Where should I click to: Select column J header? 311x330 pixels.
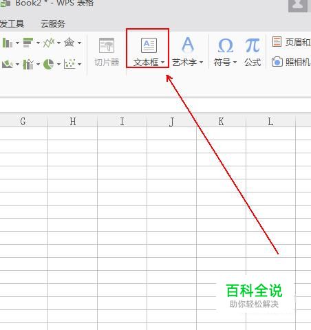point(172,121)
